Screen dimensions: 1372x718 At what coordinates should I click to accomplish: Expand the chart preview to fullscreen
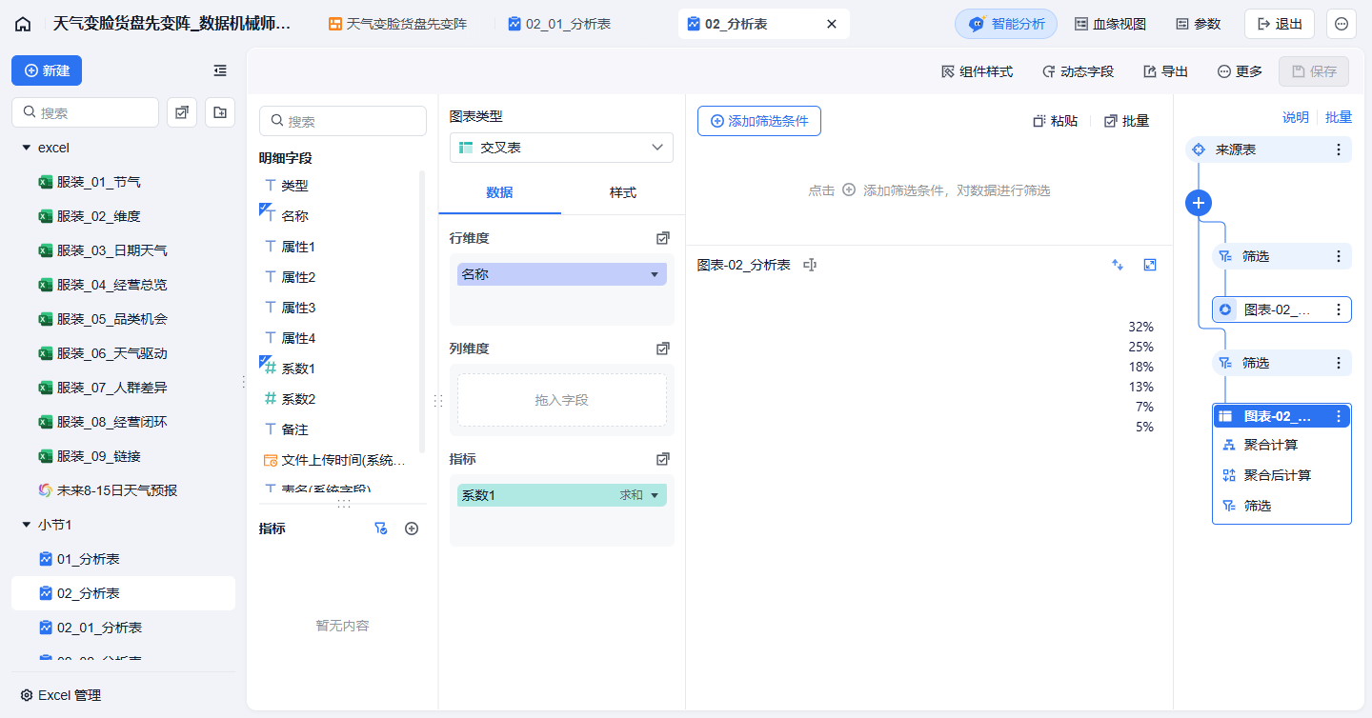point(1150,265)
